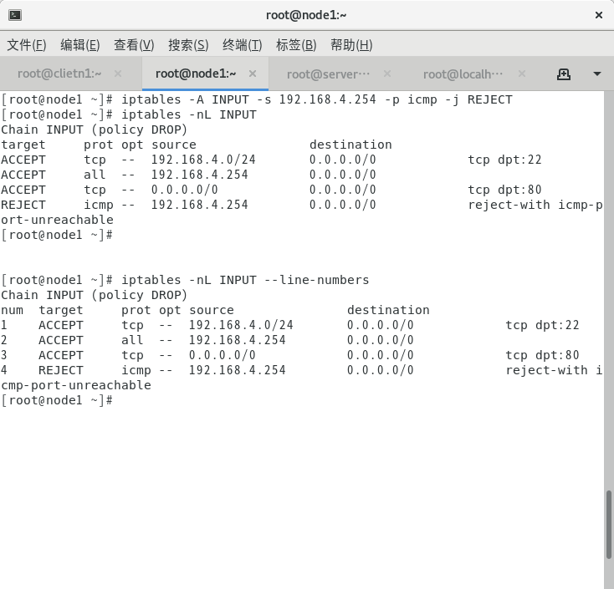
Task: Click the first 'Chain INPUT (policy DROP)' line
Action: [94, 129]
